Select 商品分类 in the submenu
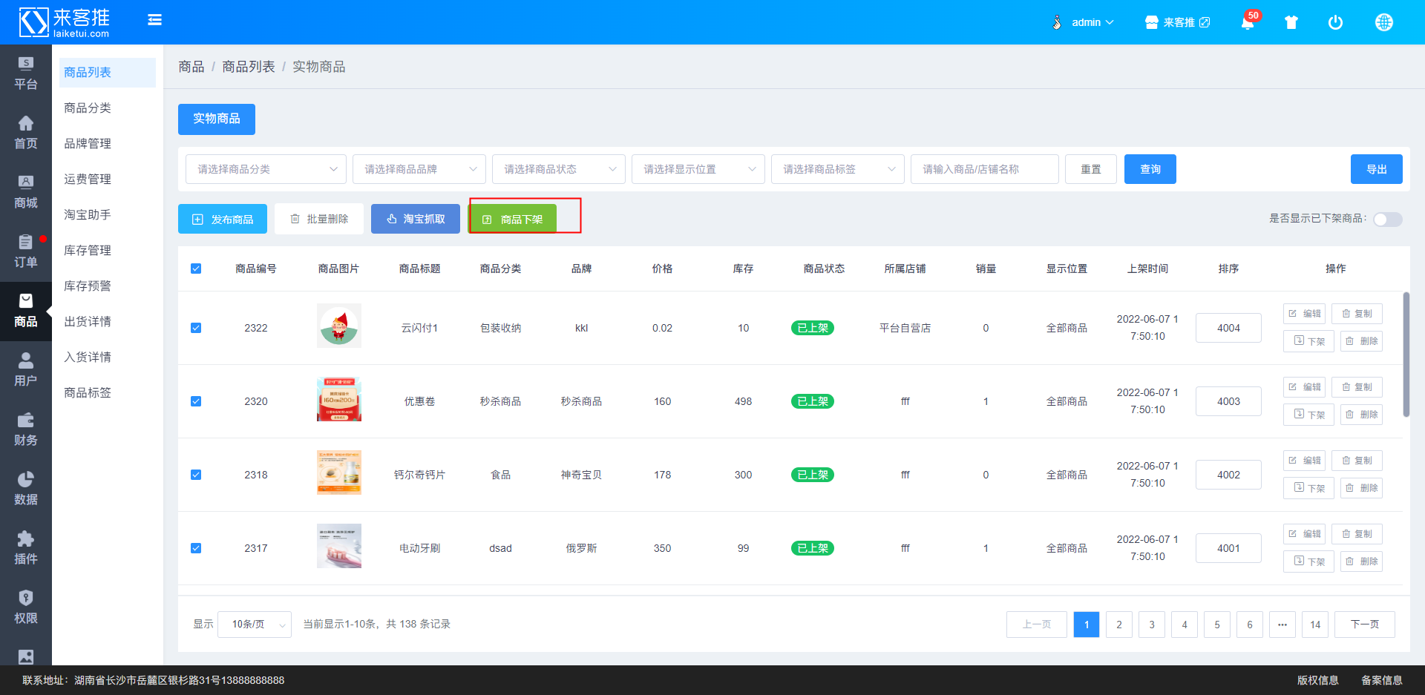This screenshot has height=695, width=1425. click(107, 108)
